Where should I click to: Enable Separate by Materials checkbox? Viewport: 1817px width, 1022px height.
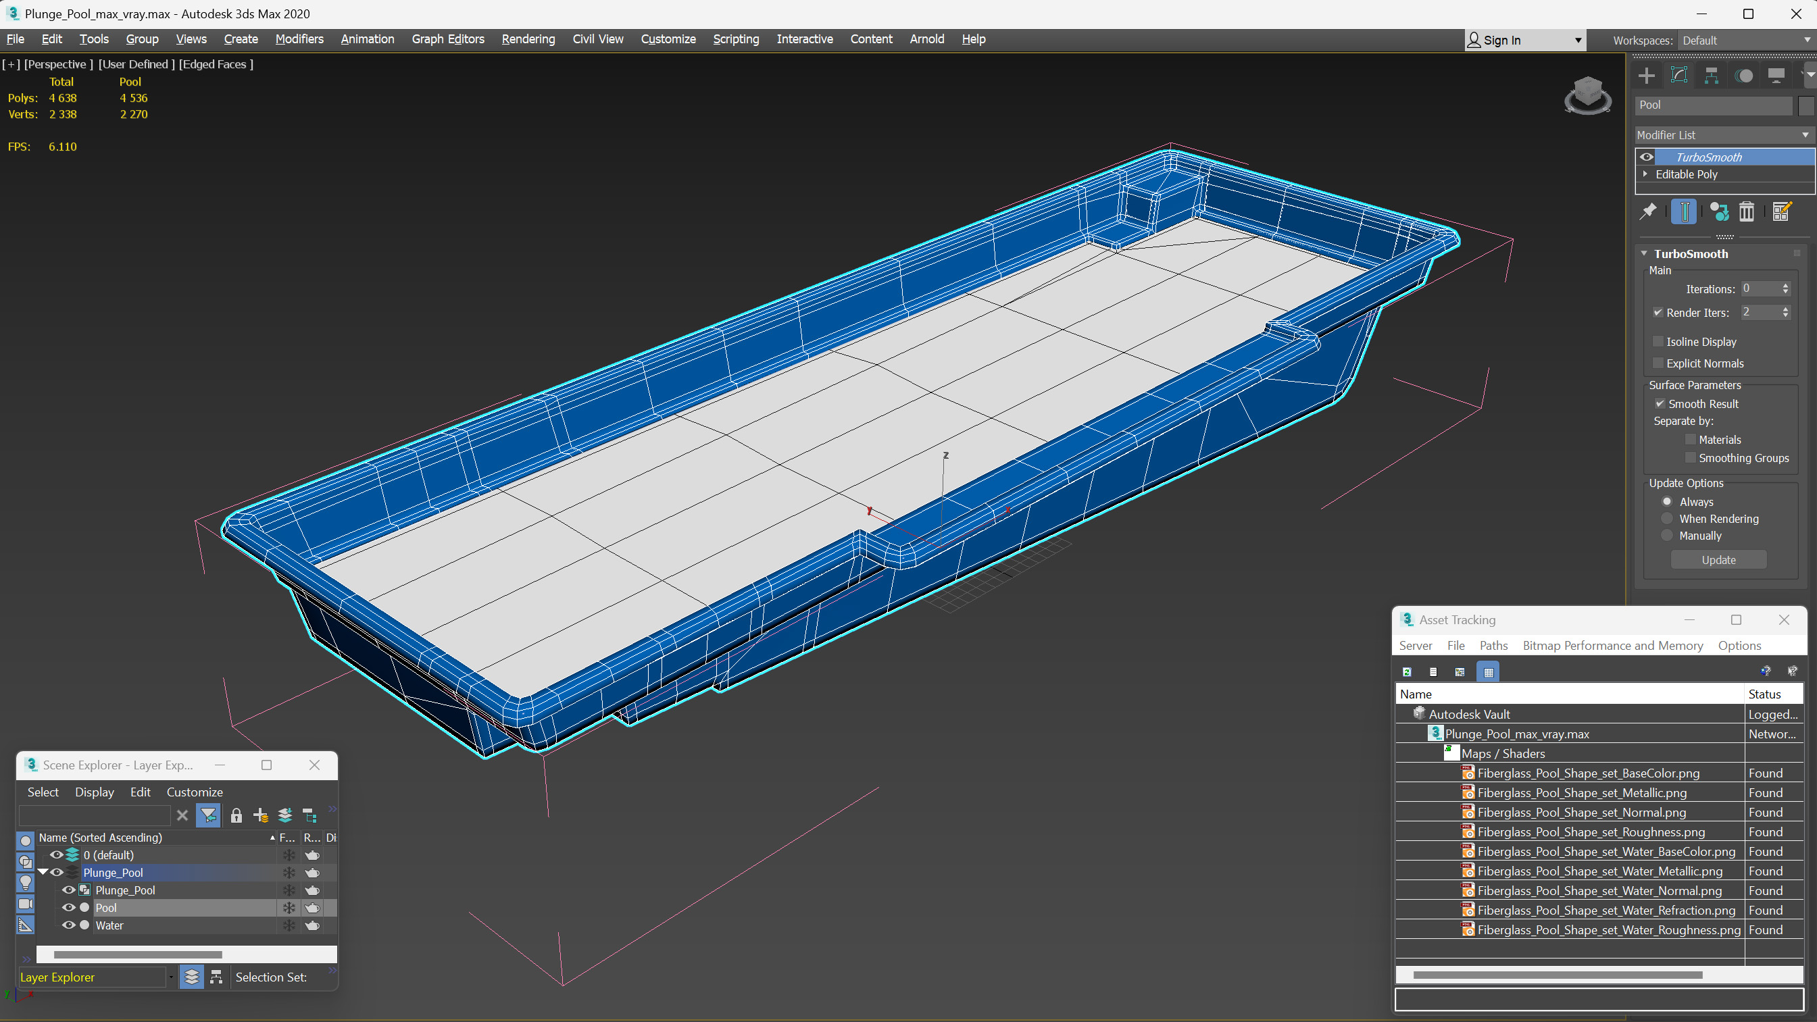click(x=1691, y=440)
